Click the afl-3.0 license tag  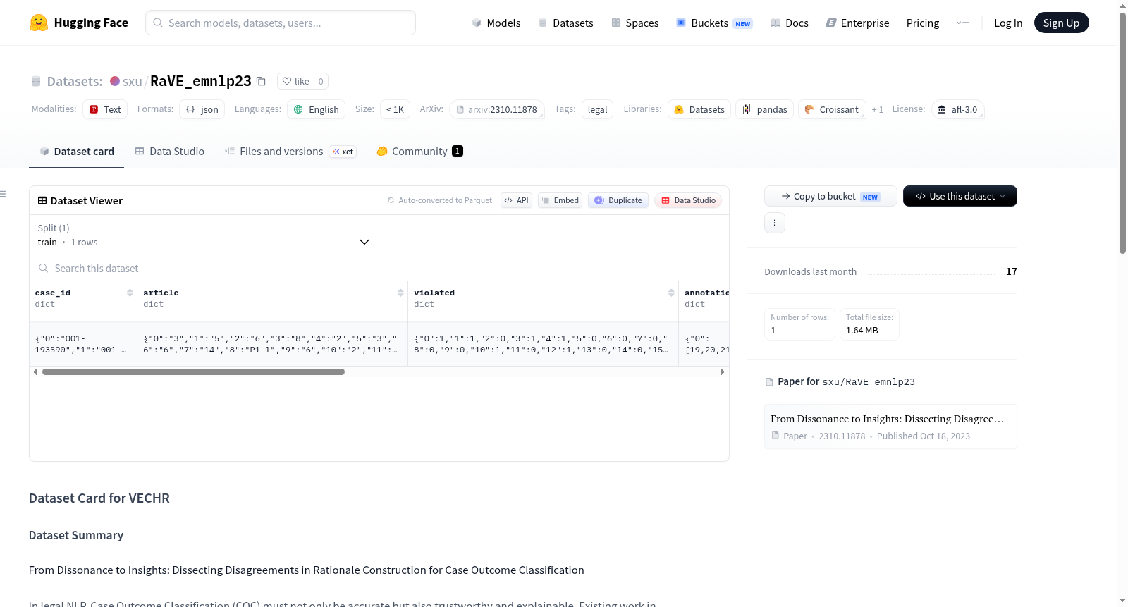point(958,109)
